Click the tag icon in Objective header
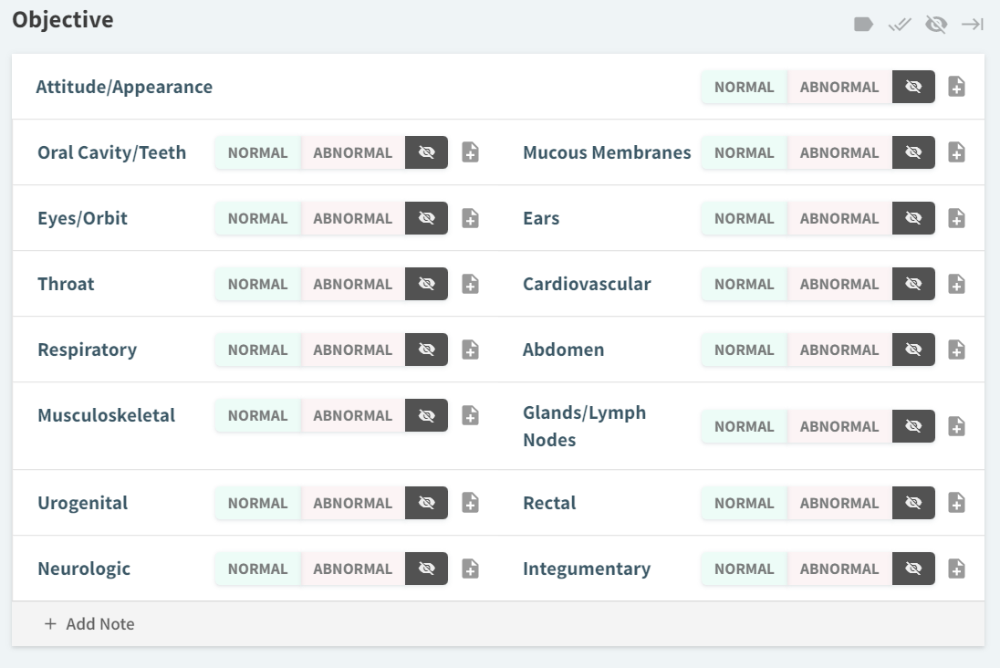The width and height of the screenshot is (1000, 668). tap(863, 25)
